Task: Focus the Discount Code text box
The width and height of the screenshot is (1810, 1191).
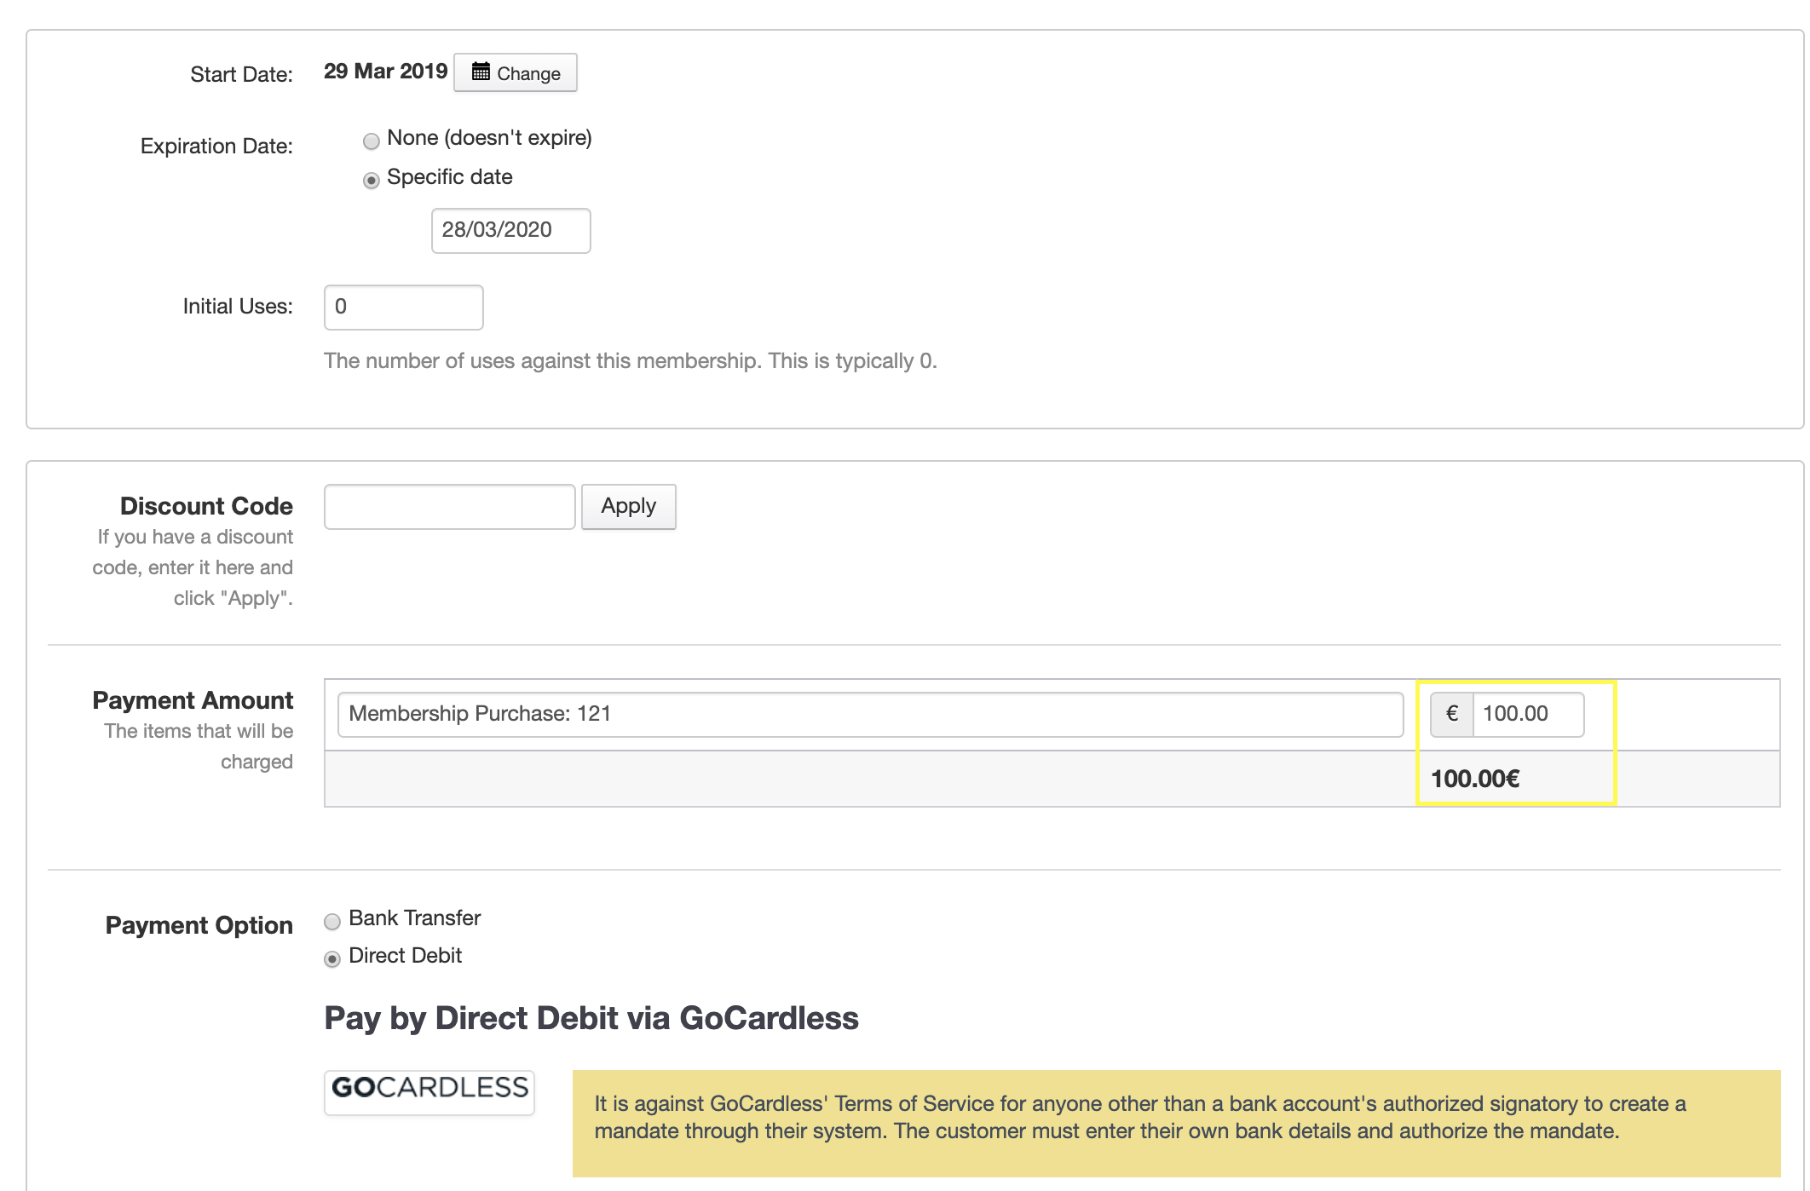Action: [x=449, y=506]
